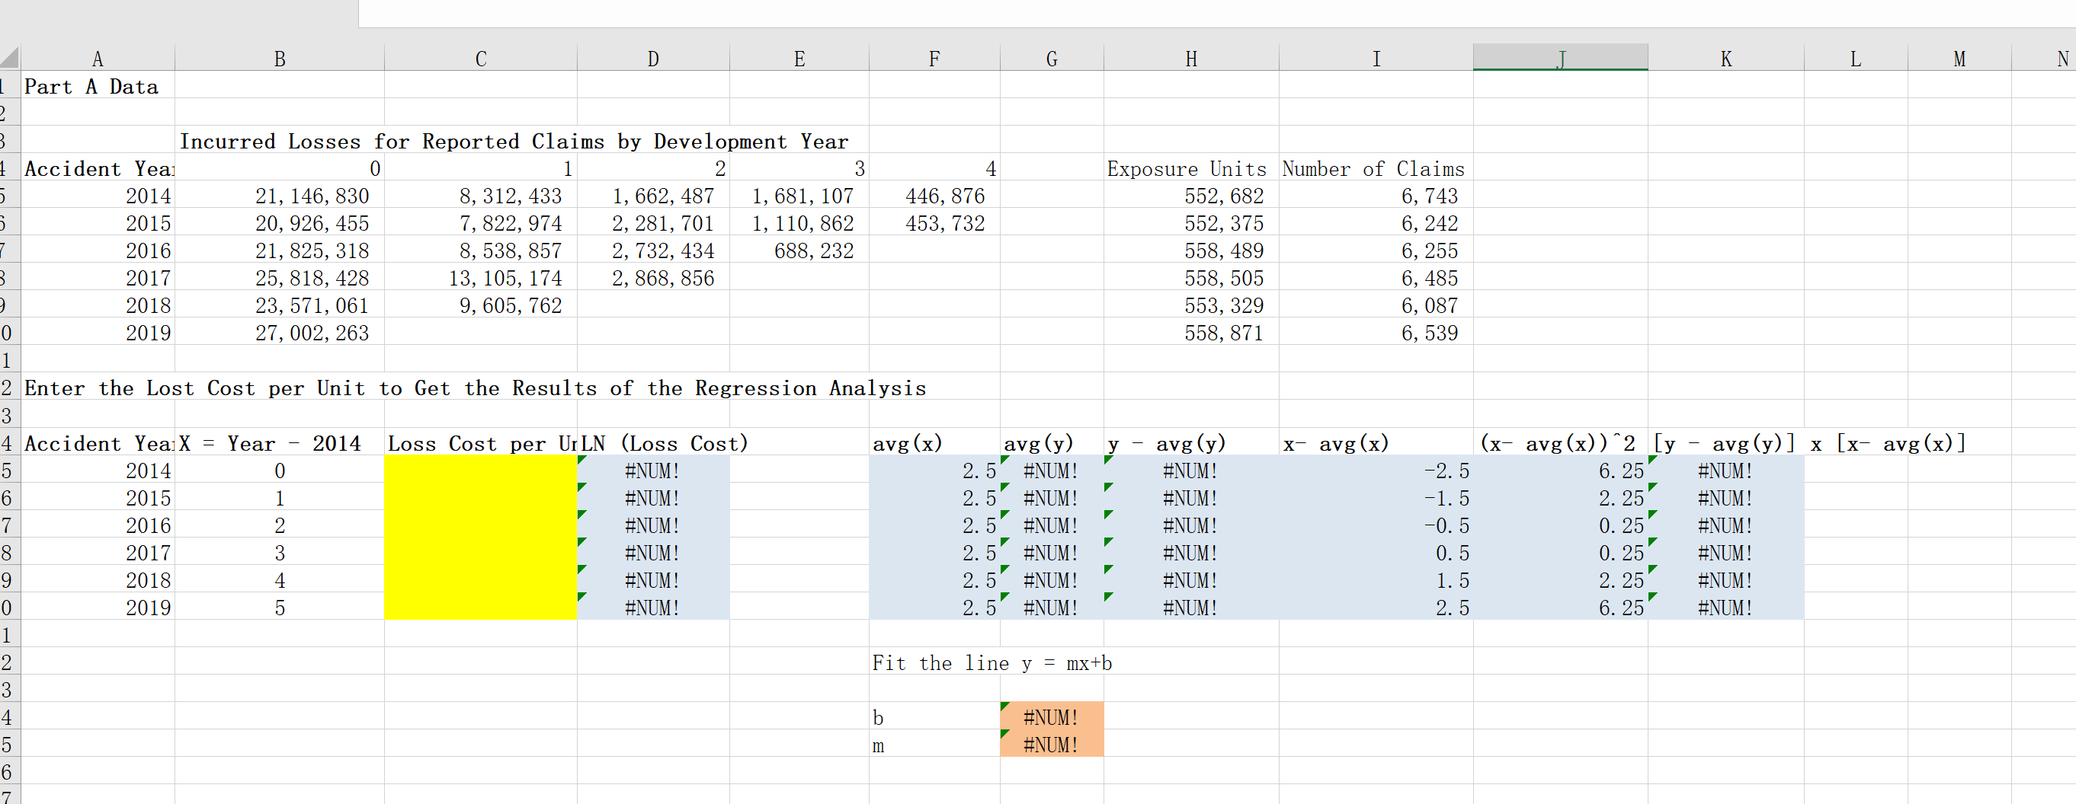This screenshot has width=2076, height=804.
Task: Select the orange #NUM! cell beside b
Action: click(x=1051, y=717)
